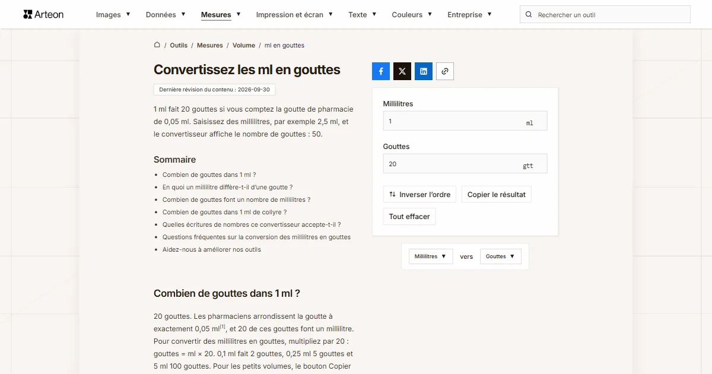Jump to Questions fréquentes section
The height and width of the screenshot is (374, 712).
[257, 237]
